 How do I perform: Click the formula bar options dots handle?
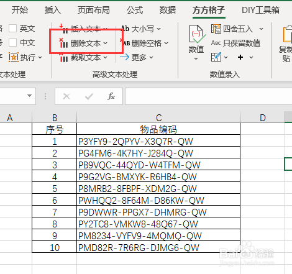45,96
